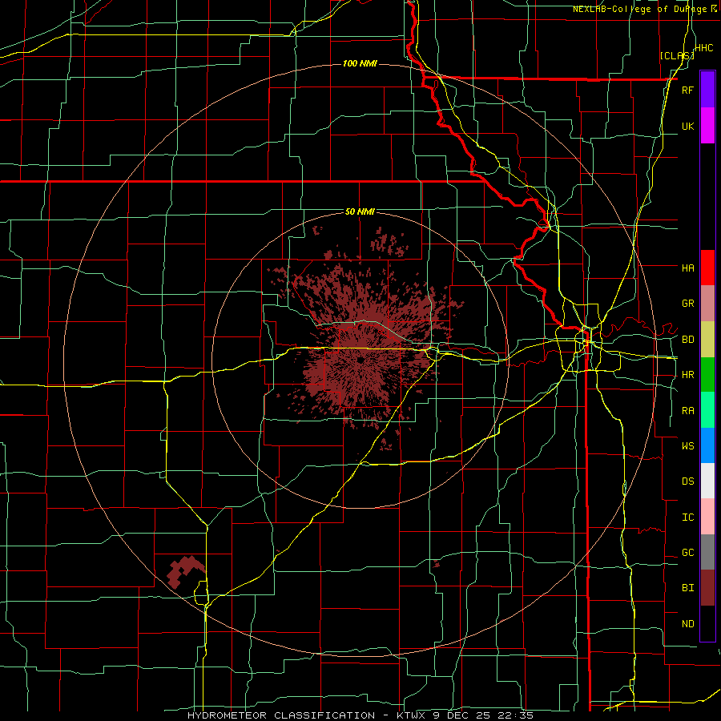Image resolution: width=721 pixels, height=721 pixels.
Task: Click the [CLAS] units label
Action: pyautogui.click(x=677, y=55)
